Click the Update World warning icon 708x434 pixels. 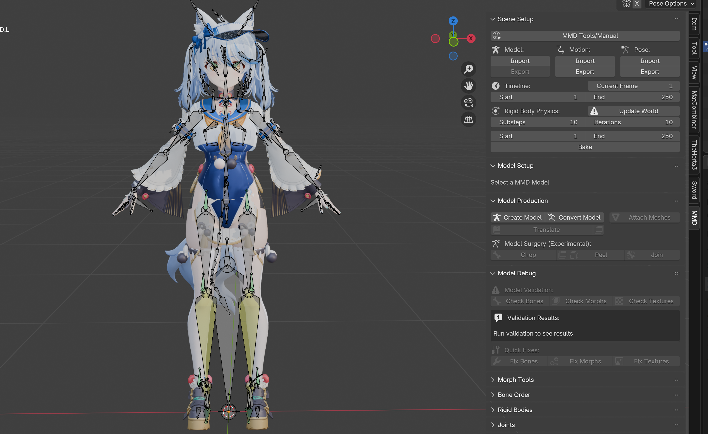coord(594,111)
